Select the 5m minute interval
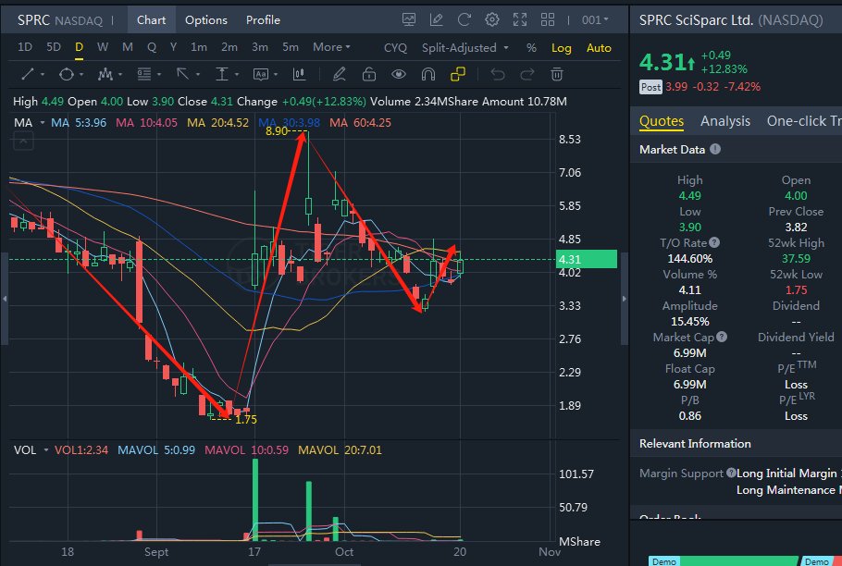 tap(291, 47)
